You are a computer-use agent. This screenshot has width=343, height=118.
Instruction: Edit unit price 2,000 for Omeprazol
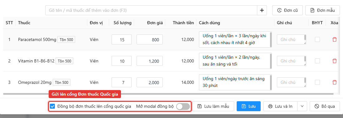tap(150, 82)
